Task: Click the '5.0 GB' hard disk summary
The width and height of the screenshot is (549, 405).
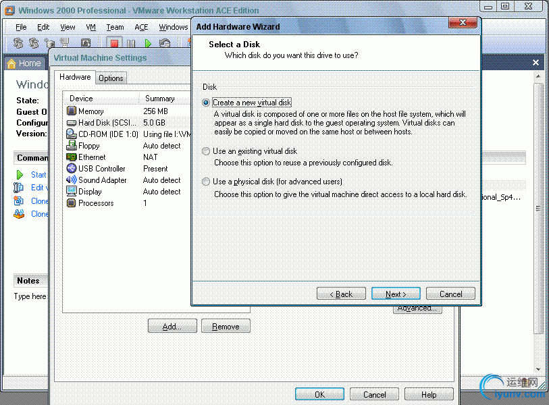Action: click(x=154, y=123)
